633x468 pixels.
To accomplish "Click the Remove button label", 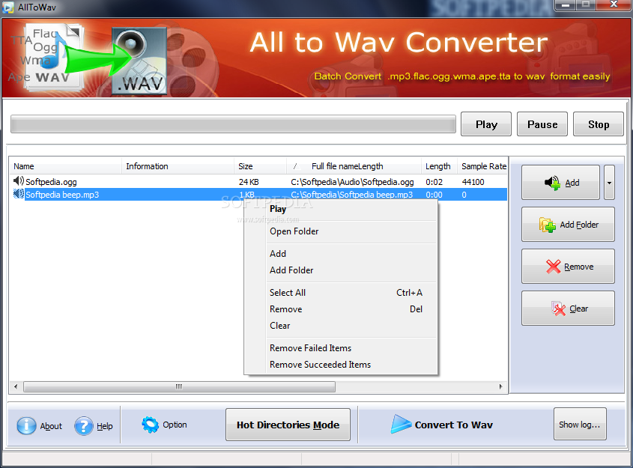I will point(578,267).
